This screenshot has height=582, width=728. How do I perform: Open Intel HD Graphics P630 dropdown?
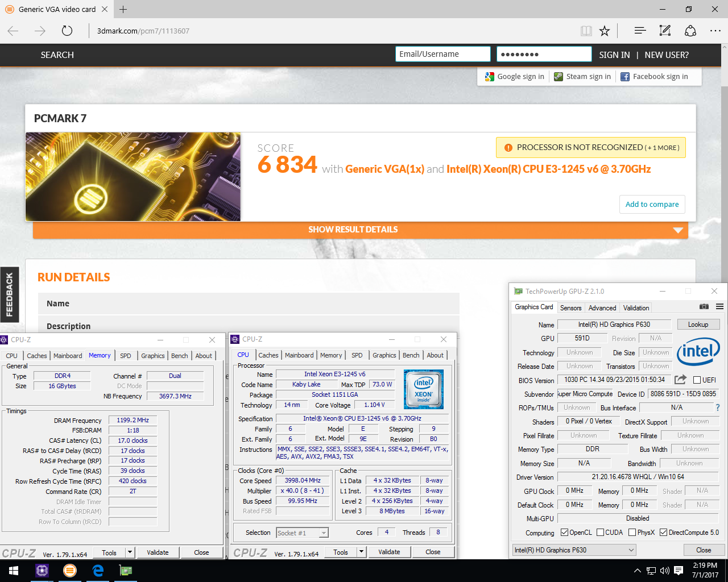(x=574, y=550)
